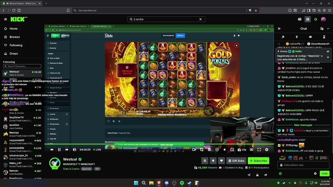Open the browser wallet icon
Viewport: 333px width, 187px height.
pos(314,10)
